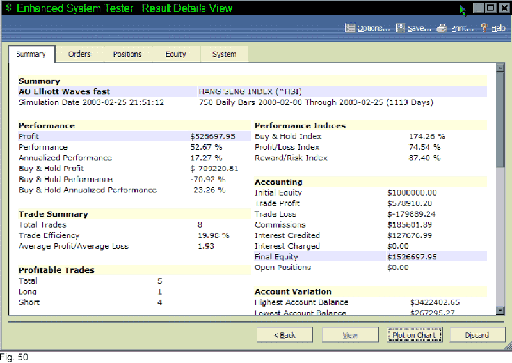Click the Help question mark icon
Image resolution: width=512 pixels, height=363 pixels.
484,28
